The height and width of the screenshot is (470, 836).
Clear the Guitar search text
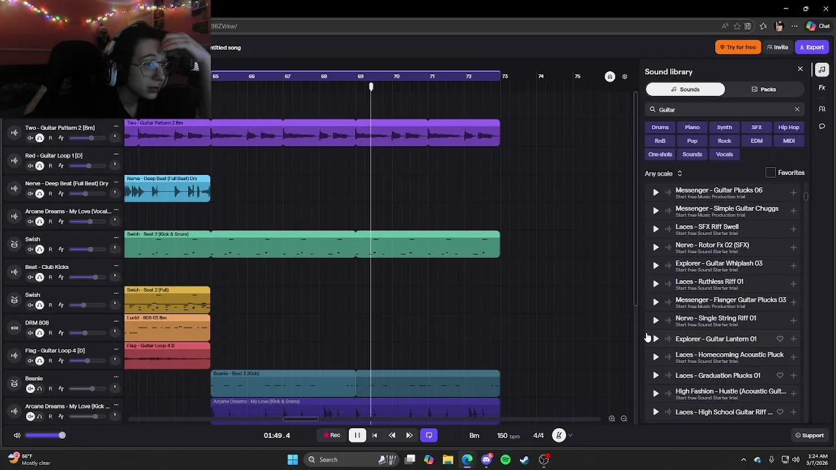coord(797,110)
